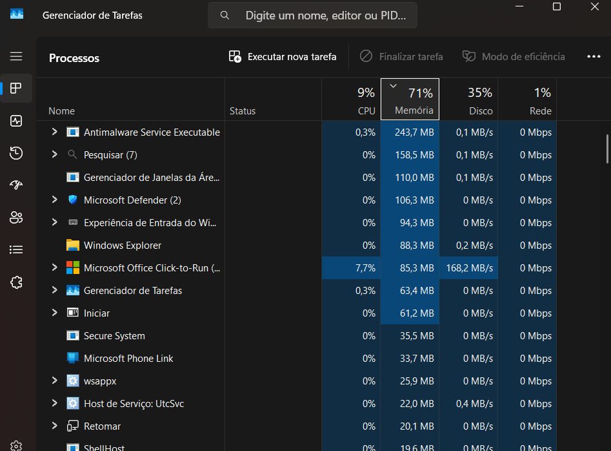The height and width of the screenshot is (451, 611).
Task: Click the Modo de eficiência button
Action: tap(514, 57)
